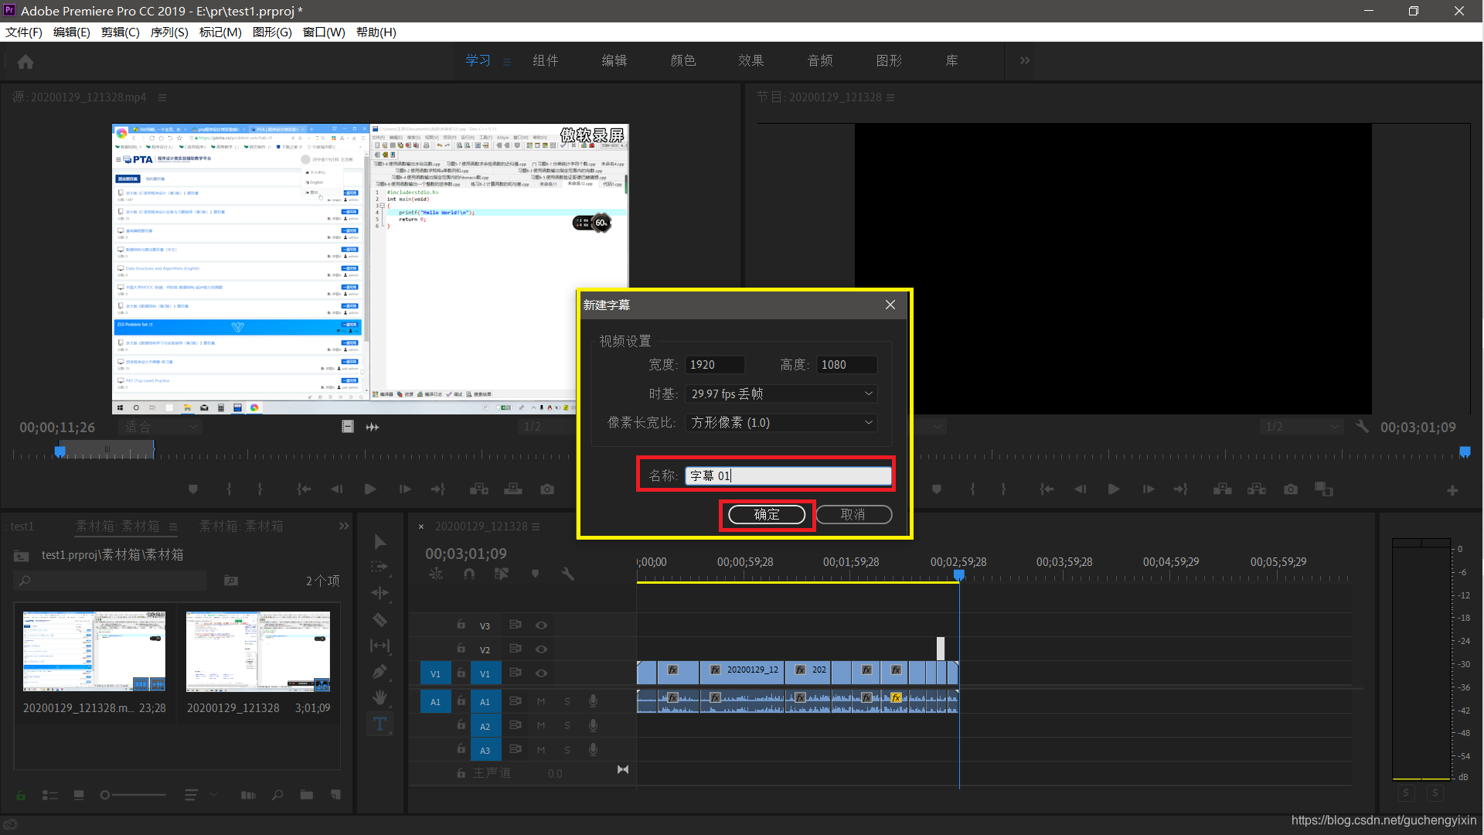This screenshot has width=1484, height=835.
Task: Expand the workspace overflow chevron
Action: tap(1025, 60)
